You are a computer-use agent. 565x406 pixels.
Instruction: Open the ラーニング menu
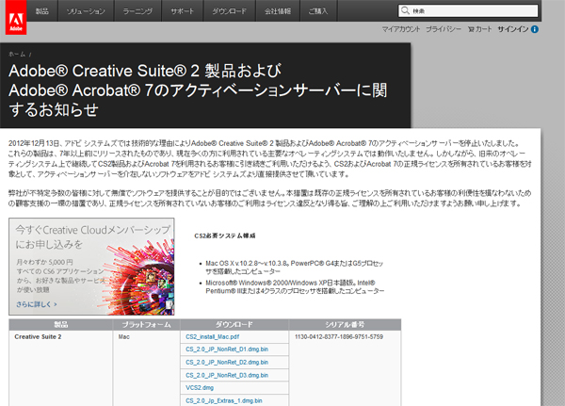137,10
